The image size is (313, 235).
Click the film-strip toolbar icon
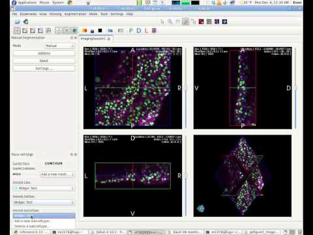(x=121, y=31)
